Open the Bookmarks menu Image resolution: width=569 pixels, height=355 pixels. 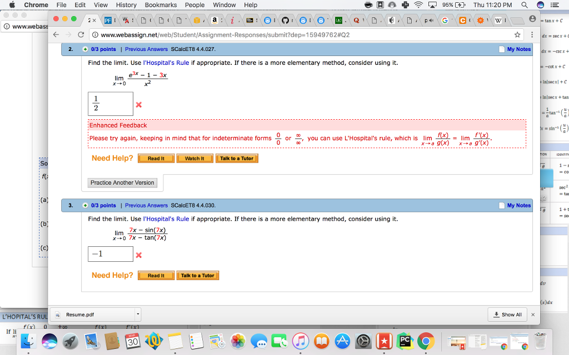pos(161,4)
